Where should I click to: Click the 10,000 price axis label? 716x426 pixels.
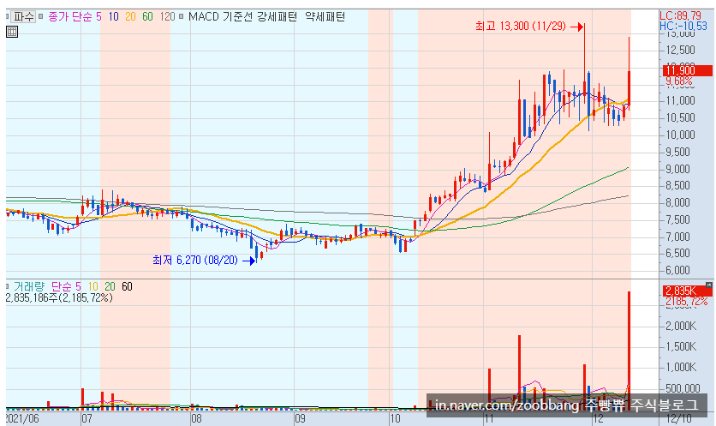(680, 135)
